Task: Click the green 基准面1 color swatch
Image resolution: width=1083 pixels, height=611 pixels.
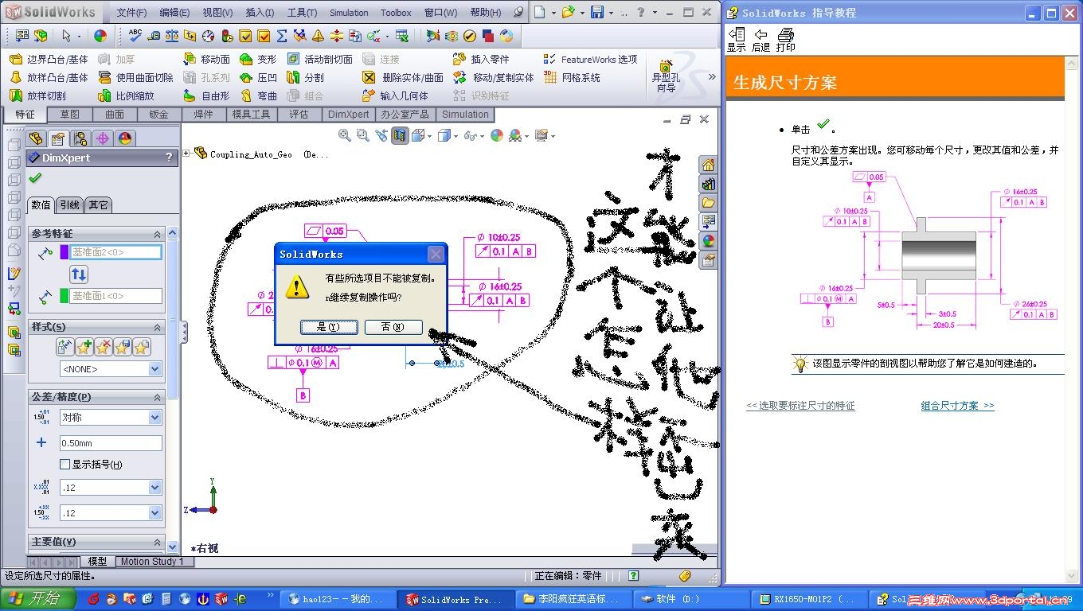Action: click(65, 296)
